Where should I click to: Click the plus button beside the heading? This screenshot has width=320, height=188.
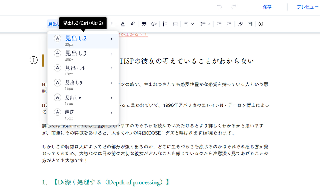[34, 60]
